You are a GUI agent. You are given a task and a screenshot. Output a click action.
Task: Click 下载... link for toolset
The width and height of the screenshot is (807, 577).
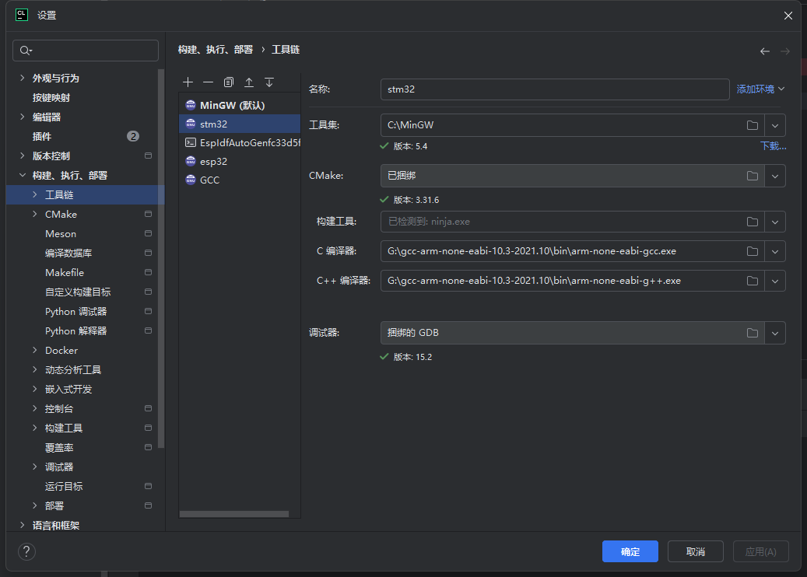[x=773, y=146]
